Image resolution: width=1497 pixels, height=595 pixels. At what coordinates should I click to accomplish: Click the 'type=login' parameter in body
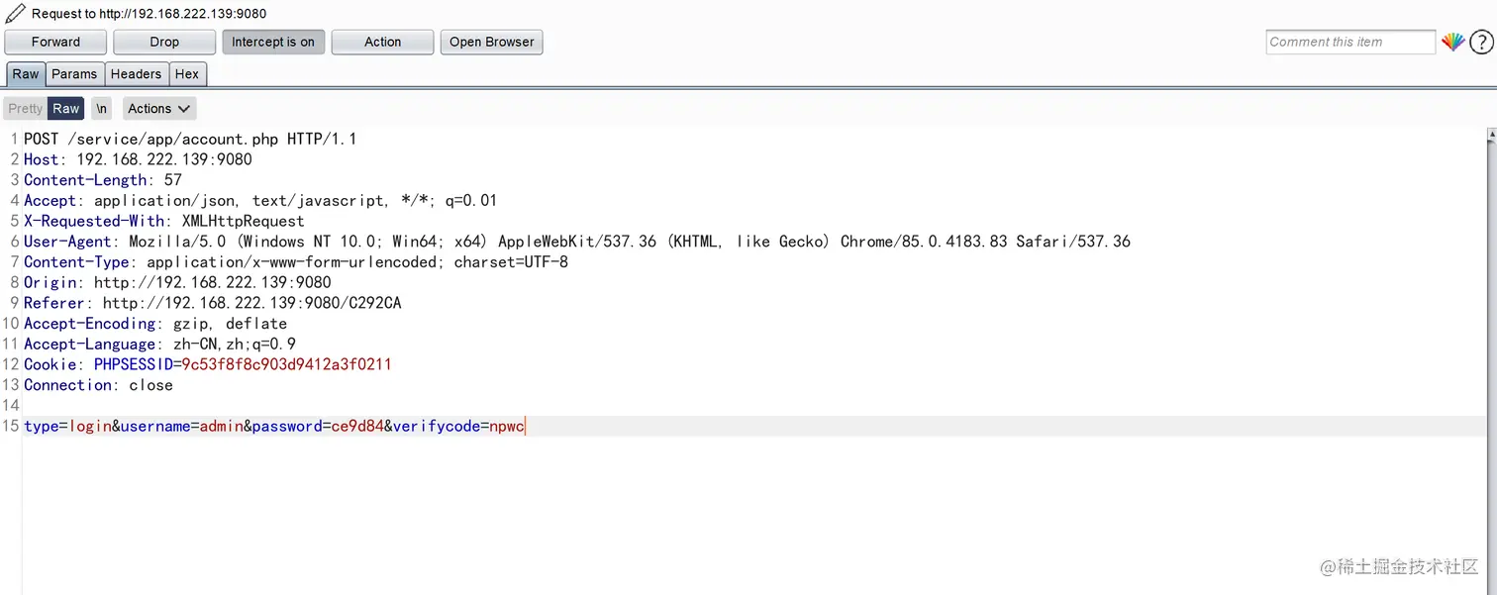coord(67,427)
